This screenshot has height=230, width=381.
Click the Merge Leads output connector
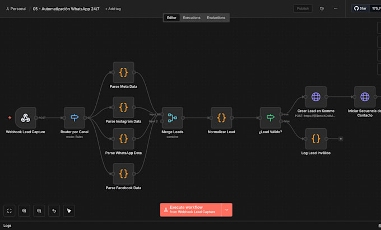tap(183, 118)
